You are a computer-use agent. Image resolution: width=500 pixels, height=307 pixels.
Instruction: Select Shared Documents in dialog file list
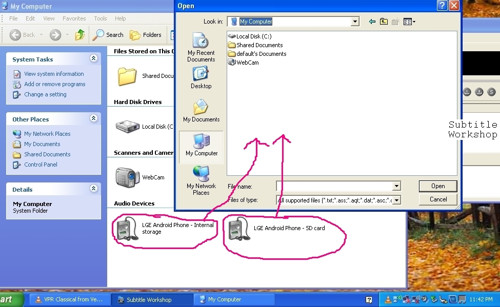(x=255, y=45)
